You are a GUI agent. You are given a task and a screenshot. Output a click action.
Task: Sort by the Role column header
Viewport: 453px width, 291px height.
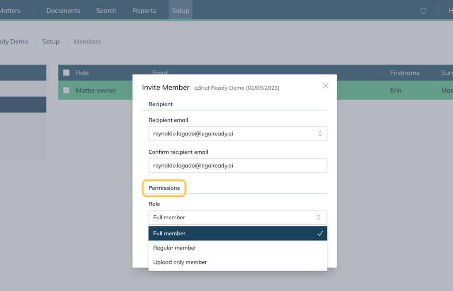pyautogui.click(x=82, y=73)
